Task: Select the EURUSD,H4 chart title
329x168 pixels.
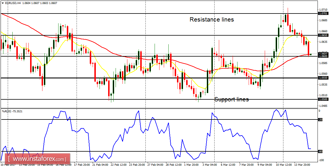Action: coord(13,3)
